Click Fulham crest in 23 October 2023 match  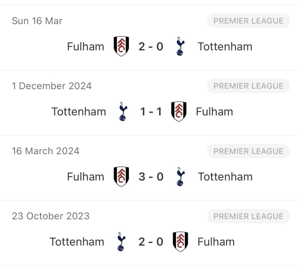[180, 242]
